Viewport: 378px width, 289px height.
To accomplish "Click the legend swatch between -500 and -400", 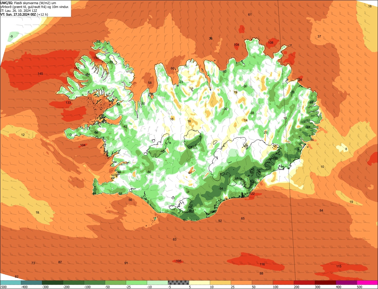I will pos(11,282).
